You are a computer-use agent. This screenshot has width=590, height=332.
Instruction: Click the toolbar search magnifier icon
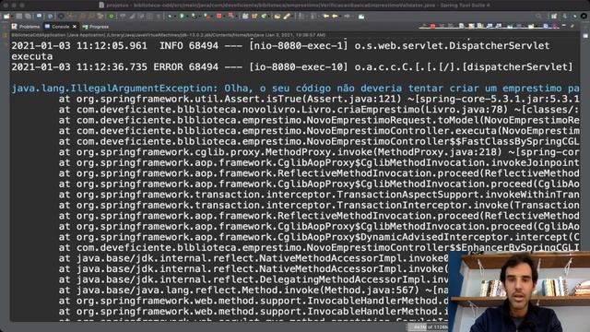[x=538, y=17]
